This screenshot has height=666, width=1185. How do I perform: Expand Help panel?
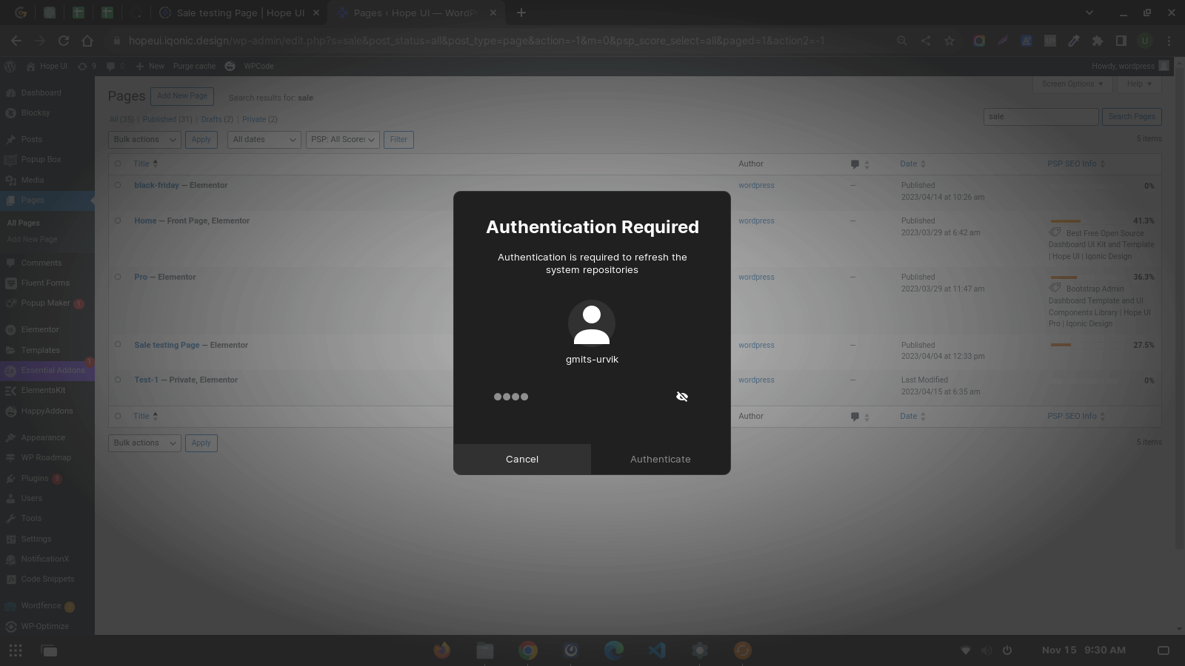coord(1139,84)
